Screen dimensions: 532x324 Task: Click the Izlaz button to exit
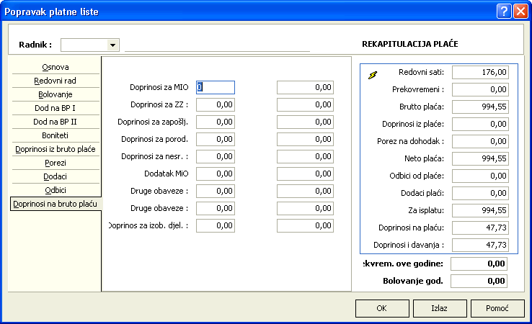pyautogui.click(x=439, y=308)
